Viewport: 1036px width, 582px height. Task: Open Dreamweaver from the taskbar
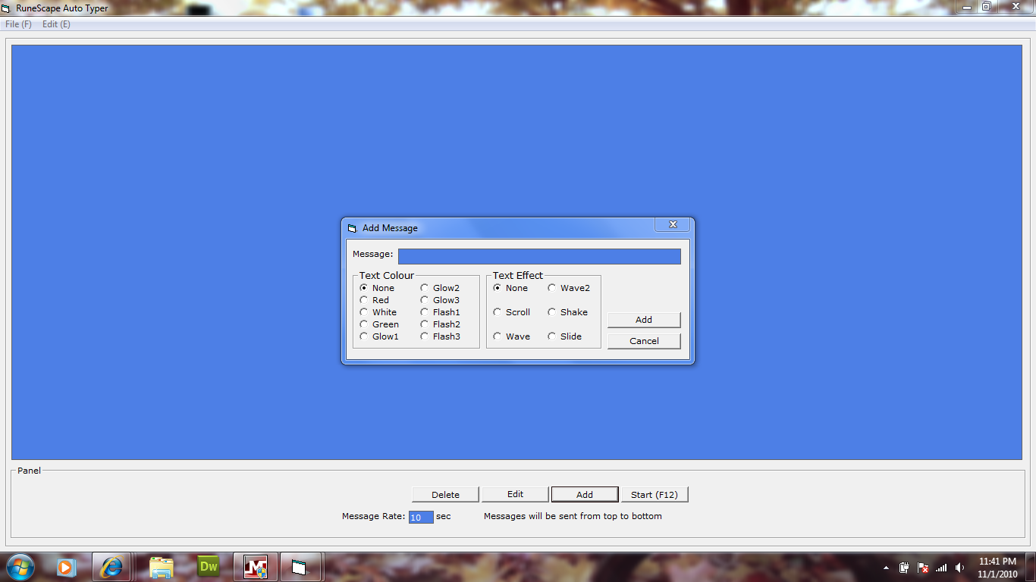click(x=208, y=567)
